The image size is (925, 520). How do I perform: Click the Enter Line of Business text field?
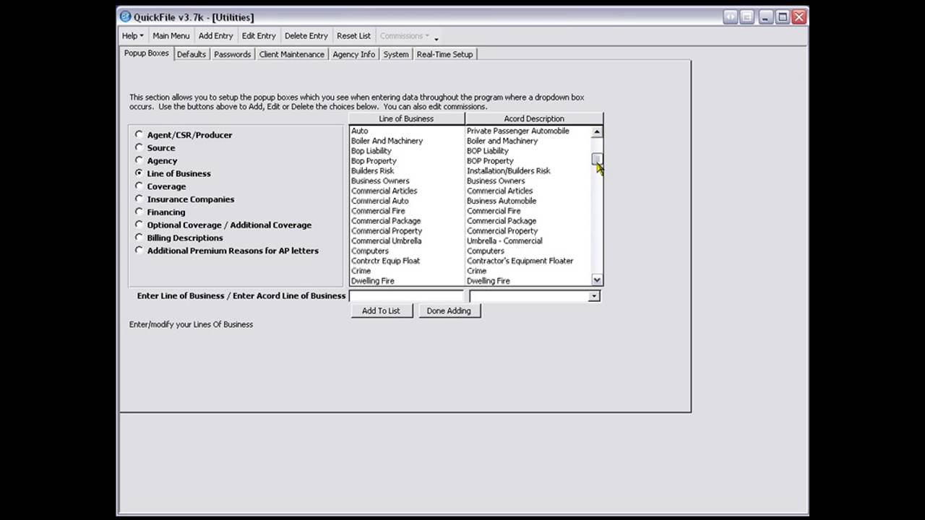coord(406,296)
